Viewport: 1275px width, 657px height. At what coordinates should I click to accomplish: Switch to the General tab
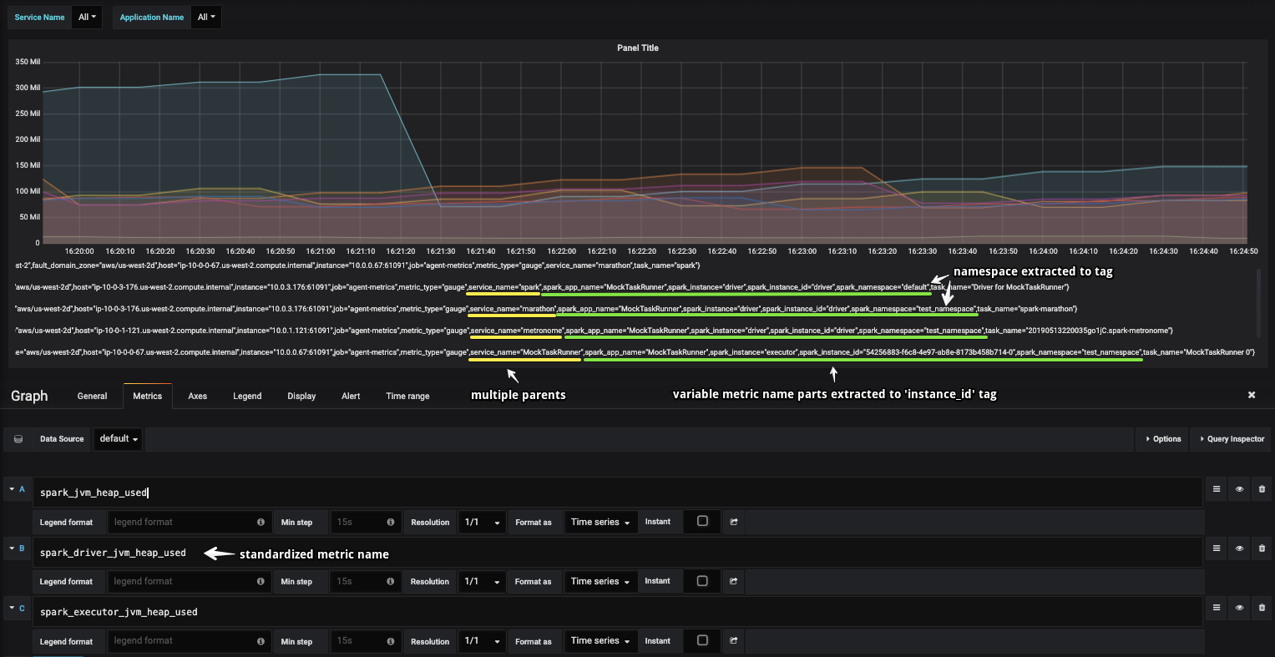click(92, 396)
